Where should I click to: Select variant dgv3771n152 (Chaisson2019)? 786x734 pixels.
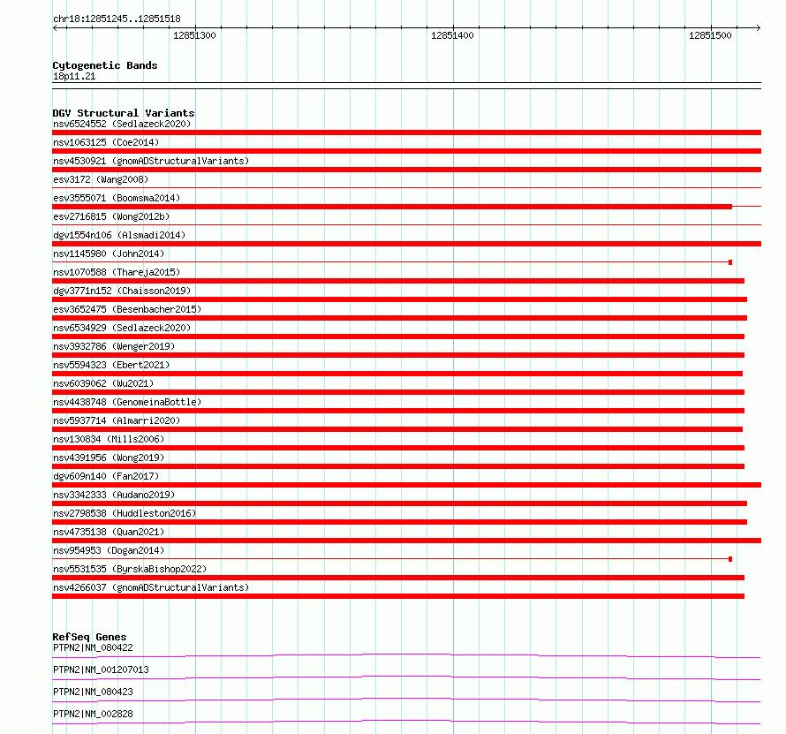click(x=122, y=291)
